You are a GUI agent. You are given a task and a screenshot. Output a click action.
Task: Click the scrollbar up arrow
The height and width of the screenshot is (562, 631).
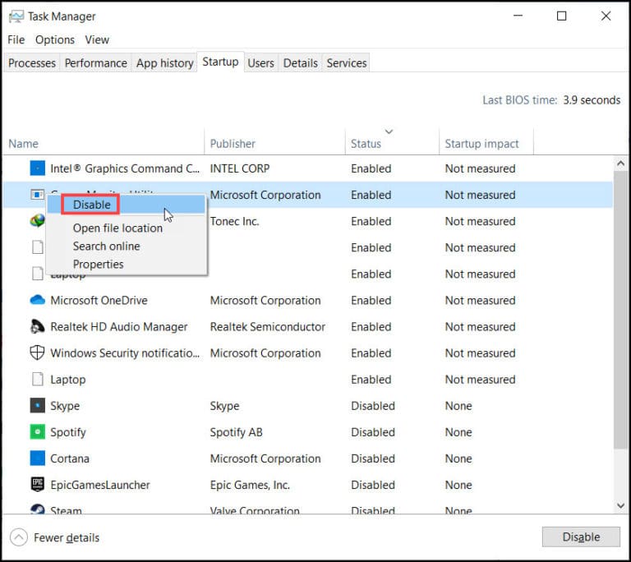[620, 164]
